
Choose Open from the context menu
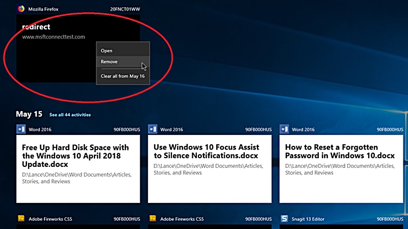pyautogui.click(x=107, y=50)
